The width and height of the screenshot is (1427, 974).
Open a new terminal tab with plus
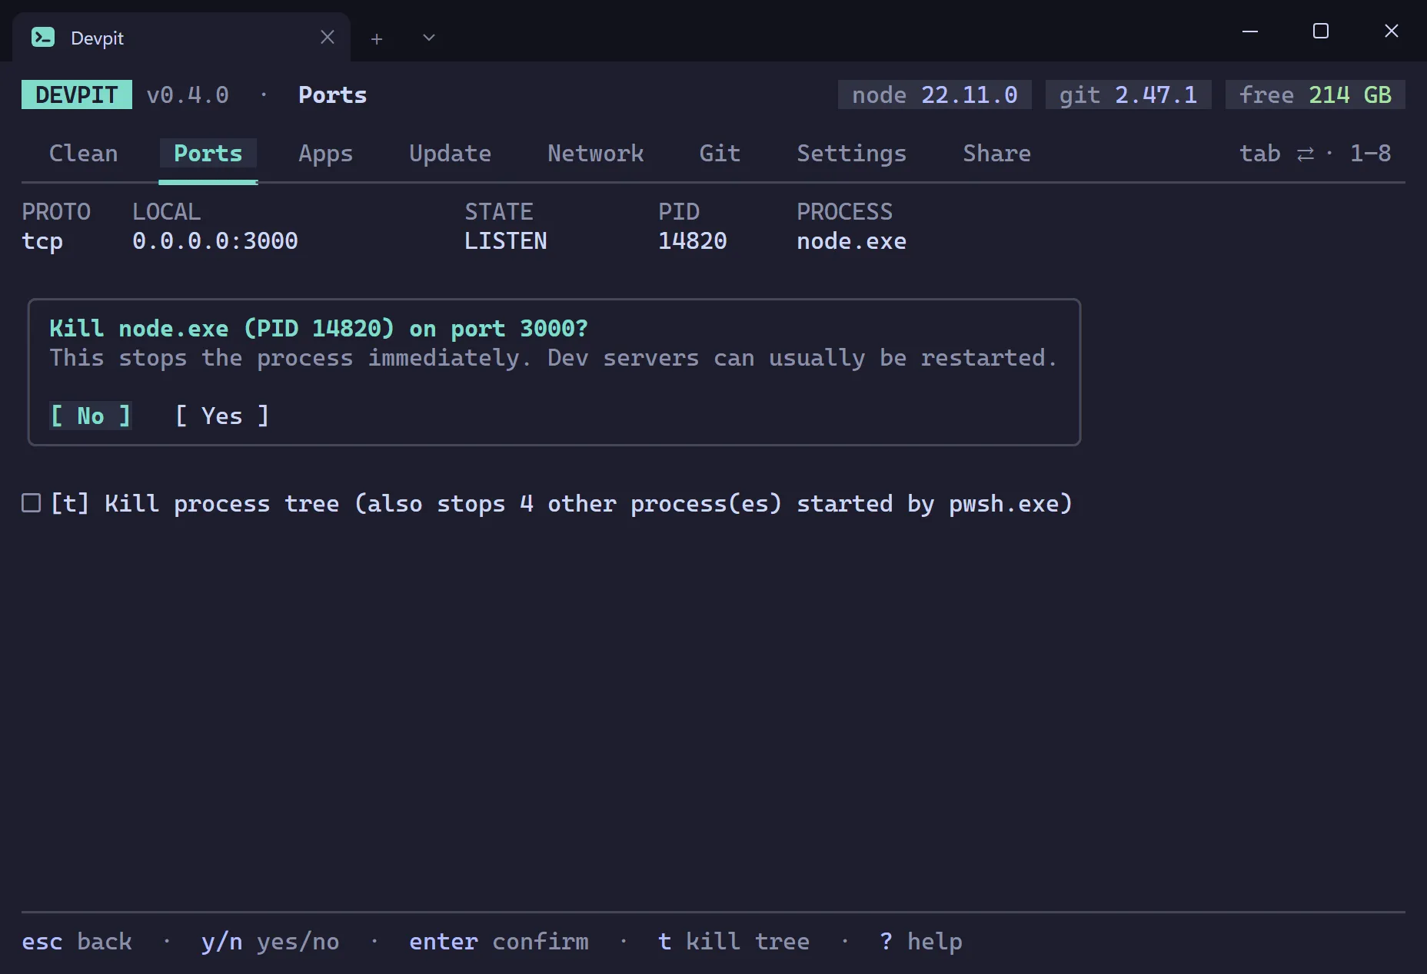377,38
